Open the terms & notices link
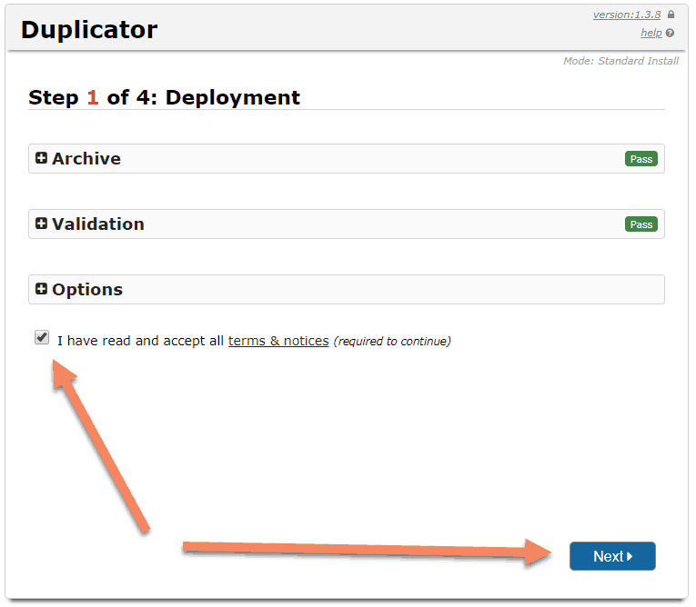Viewport: 696px width, 607px height. pos(278,341)
